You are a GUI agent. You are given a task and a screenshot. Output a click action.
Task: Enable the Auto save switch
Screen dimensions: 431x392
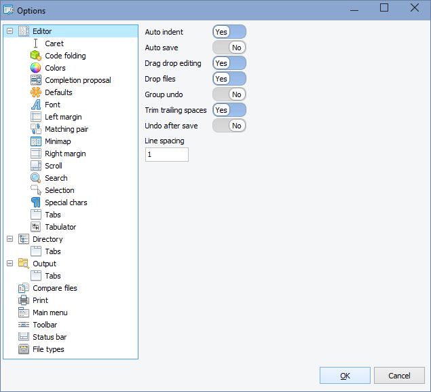[x=229, y=48]
